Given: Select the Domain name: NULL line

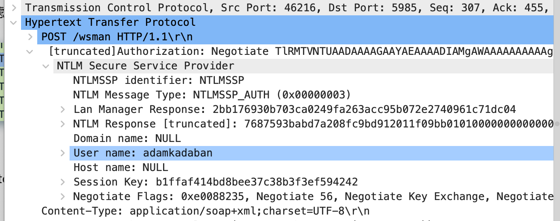Looking at the screenshot, I should 127,139.
